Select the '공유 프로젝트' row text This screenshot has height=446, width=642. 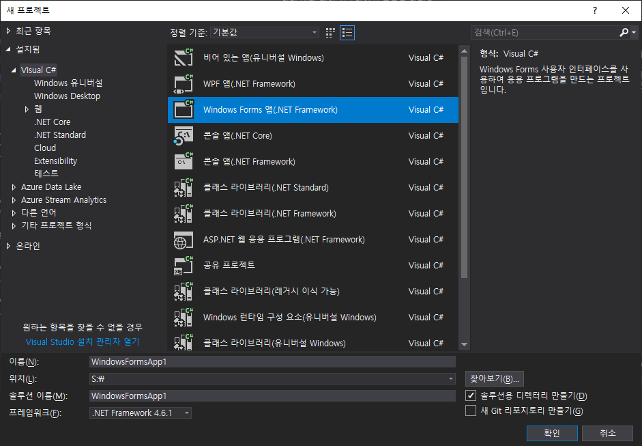tap(229, 265)
